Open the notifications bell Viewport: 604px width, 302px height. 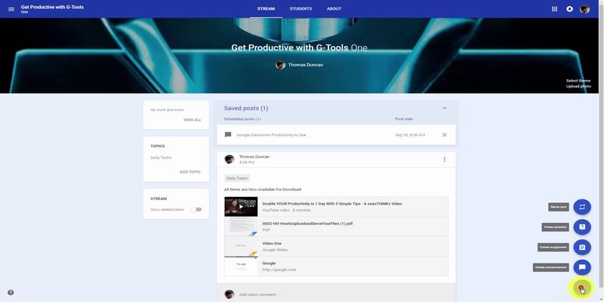point(569,9)
